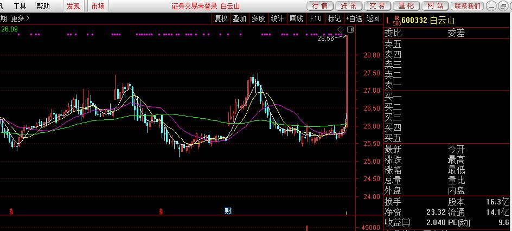Switch to the 发现 tab
This screenshot has width=512, height=231.
click(x=73, y=6)
